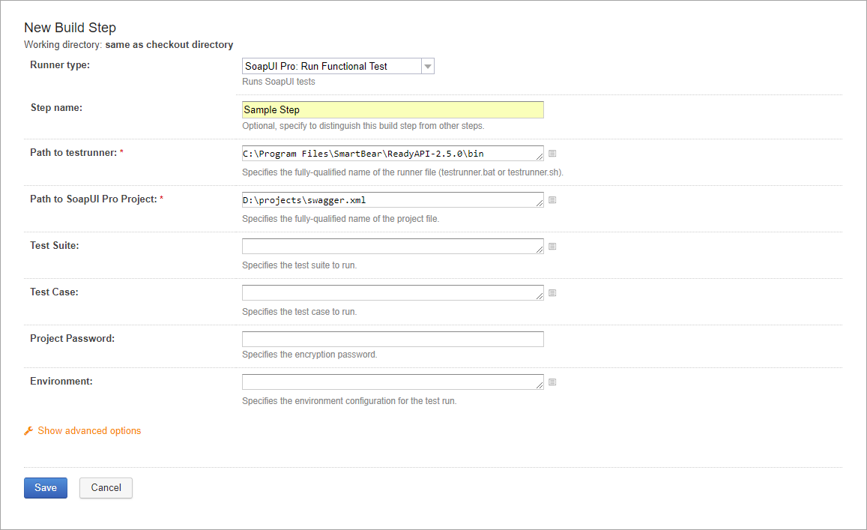
Task: Click into the Test Suite input field
Action: coord(393,246)
